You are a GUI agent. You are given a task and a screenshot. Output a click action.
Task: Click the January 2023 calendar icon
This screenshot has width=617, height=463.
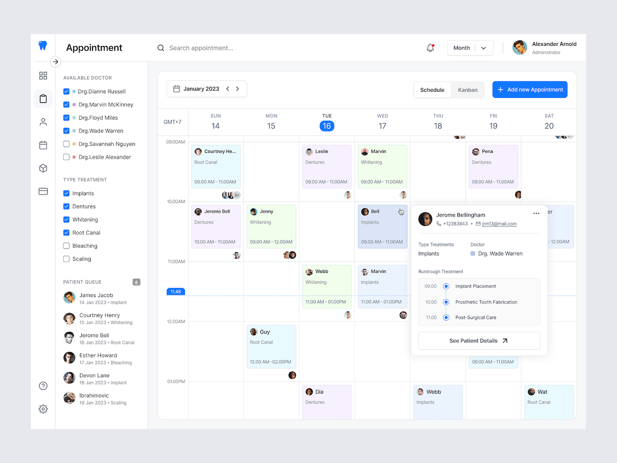pos(176,89)
